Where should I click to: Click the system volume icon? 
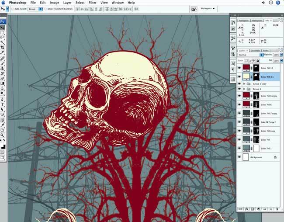click(263, 3)
